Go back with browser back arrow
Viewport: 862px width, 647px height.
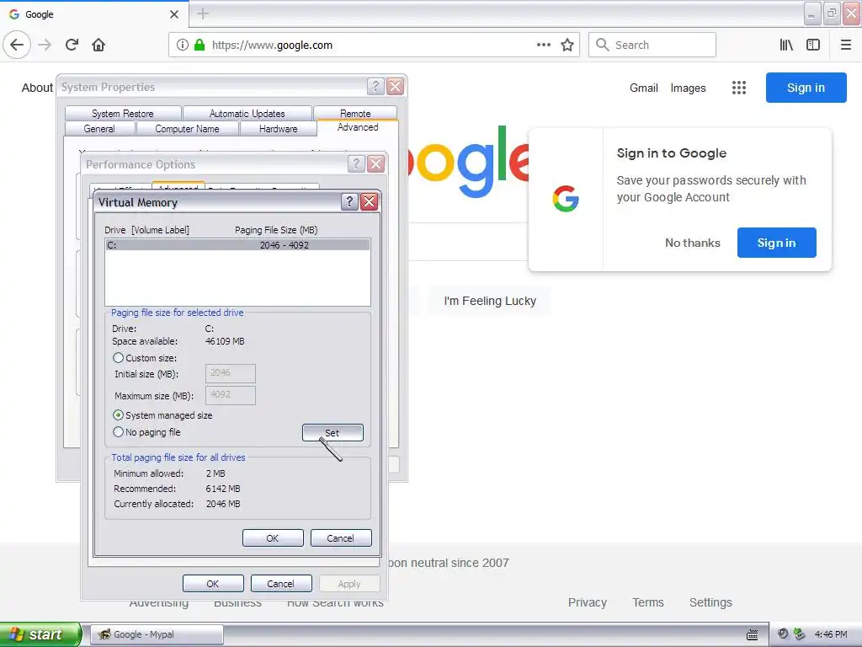(x=17, y=45)
